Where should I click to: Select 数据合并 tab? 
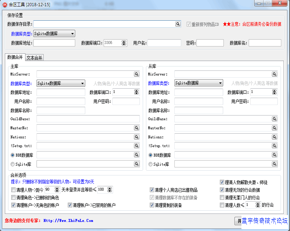coord(15,57)
